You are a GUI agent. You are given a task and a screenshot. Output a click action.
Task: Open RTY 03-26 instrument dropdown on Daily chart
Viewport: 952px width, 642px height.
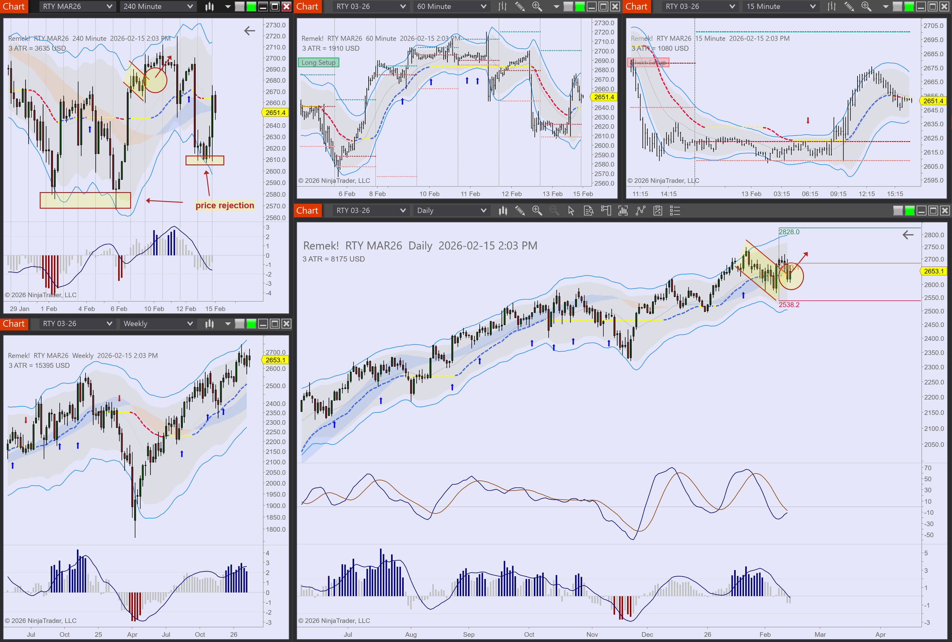click(370, 211)
